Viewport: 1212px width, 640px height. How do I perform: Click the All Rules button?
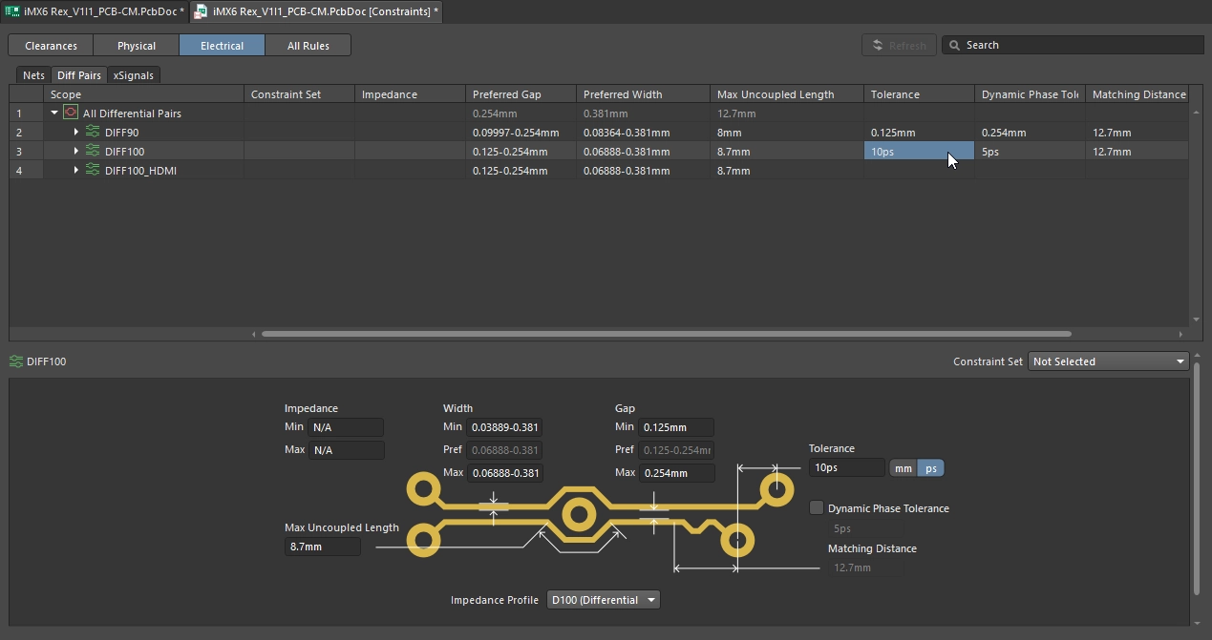[308, 46]
